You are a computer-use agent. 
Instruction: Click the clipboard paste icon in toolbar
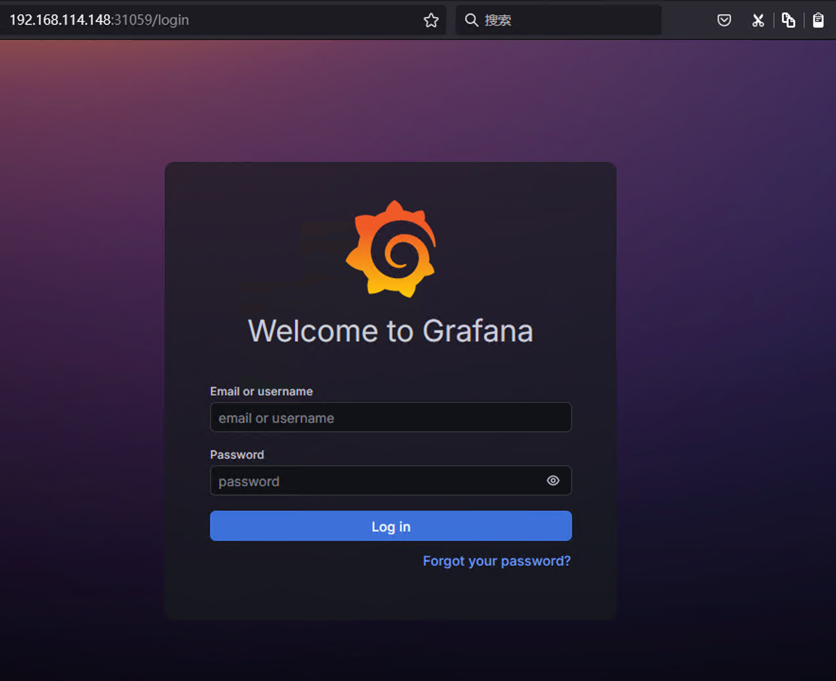(x=818, y=20)
